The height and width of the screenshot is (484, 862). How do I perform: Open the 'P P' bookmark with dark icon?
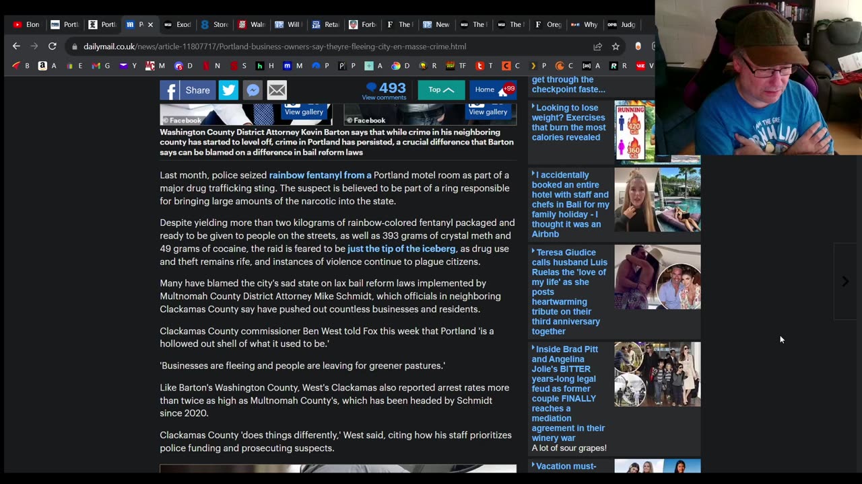347,66
